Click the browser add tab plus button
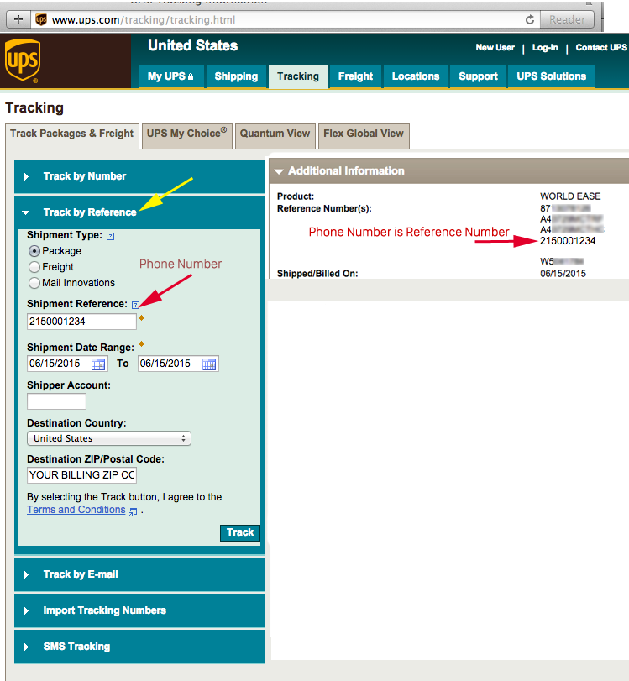Screen dimensions: 629x681 click(x=18, y=19)
